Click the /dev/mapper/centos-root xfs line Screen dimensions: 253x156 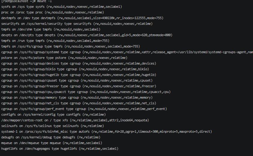(75, 120)
